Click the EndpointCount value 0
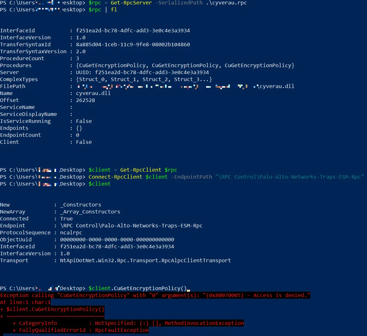Screen dimensions: 367x336 tap(78, 135)
